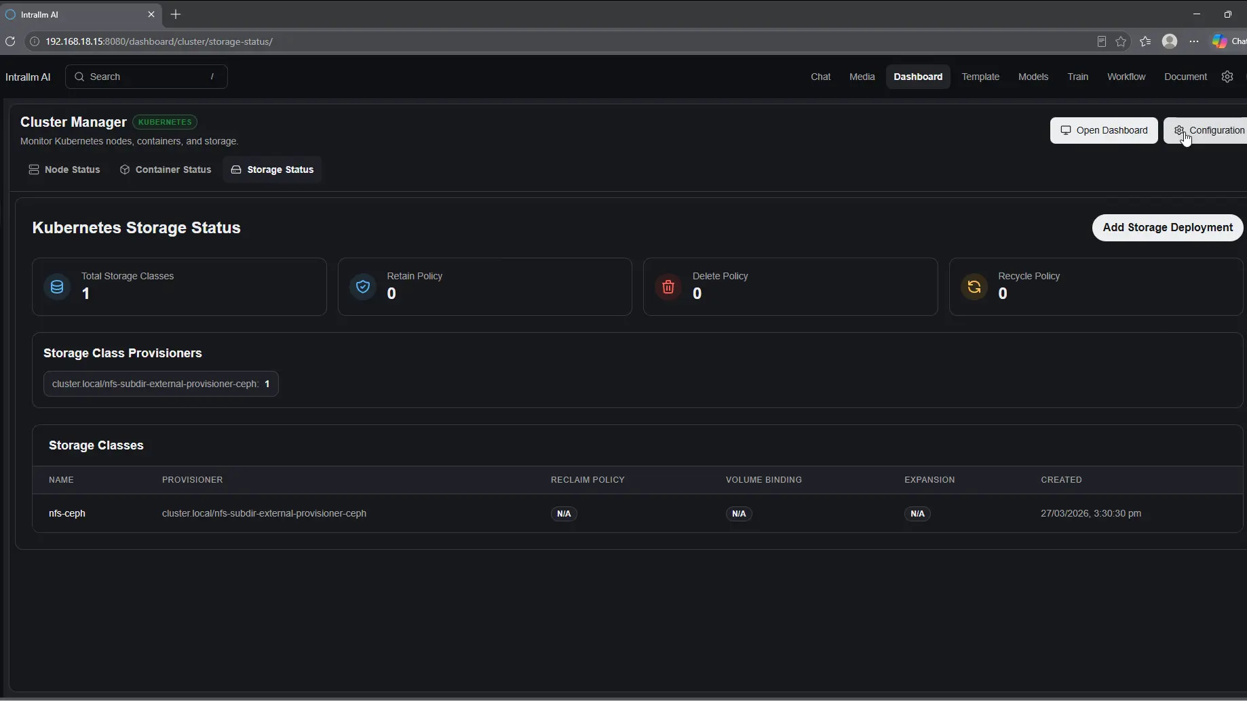Select the nfs-ceph storage class name

point(67,513)
